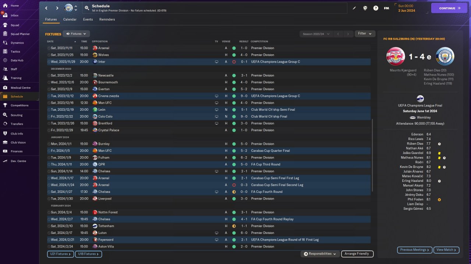Viewport: 471px width, 264px height.
Task: Click the TV icon on Inter fixture row
Action: pyautogui.click(x=217, y=62)
